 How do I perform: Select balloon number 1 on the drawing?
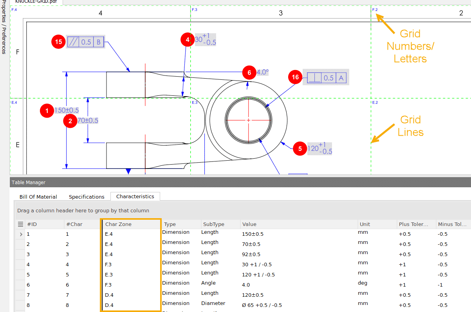tap(47, 111)
